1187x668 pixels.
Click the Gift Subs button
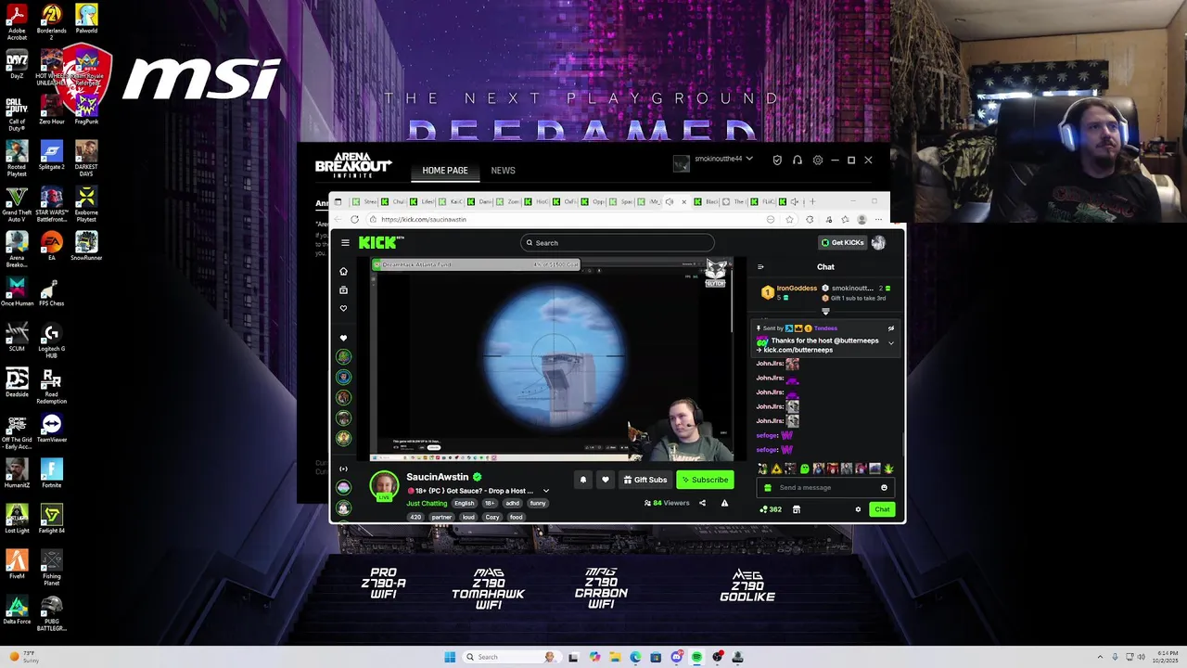click(645, 480)
